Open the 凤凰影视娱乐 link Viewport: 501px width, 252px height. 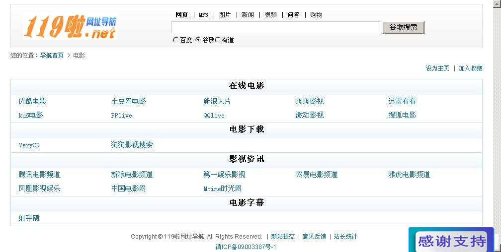[39, 189]
